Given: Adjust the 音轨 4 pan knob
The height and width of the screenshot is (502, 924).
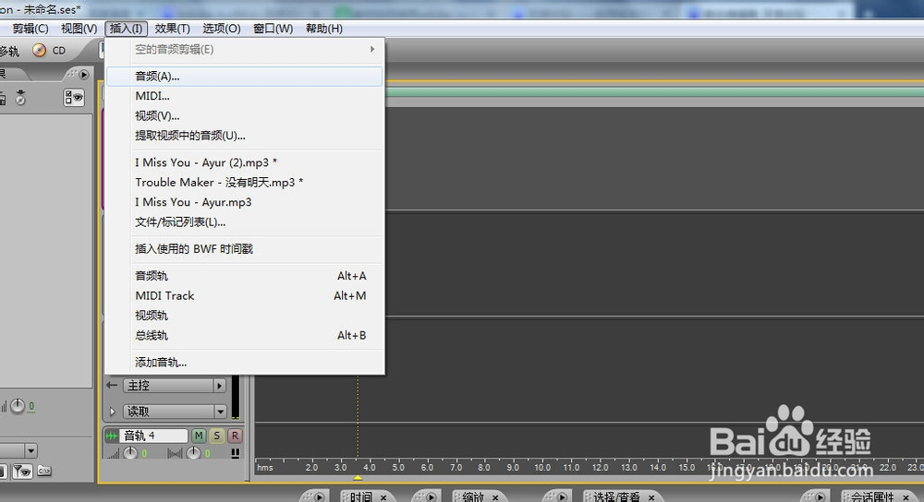Looking at the screenshot, I should 193,453.
